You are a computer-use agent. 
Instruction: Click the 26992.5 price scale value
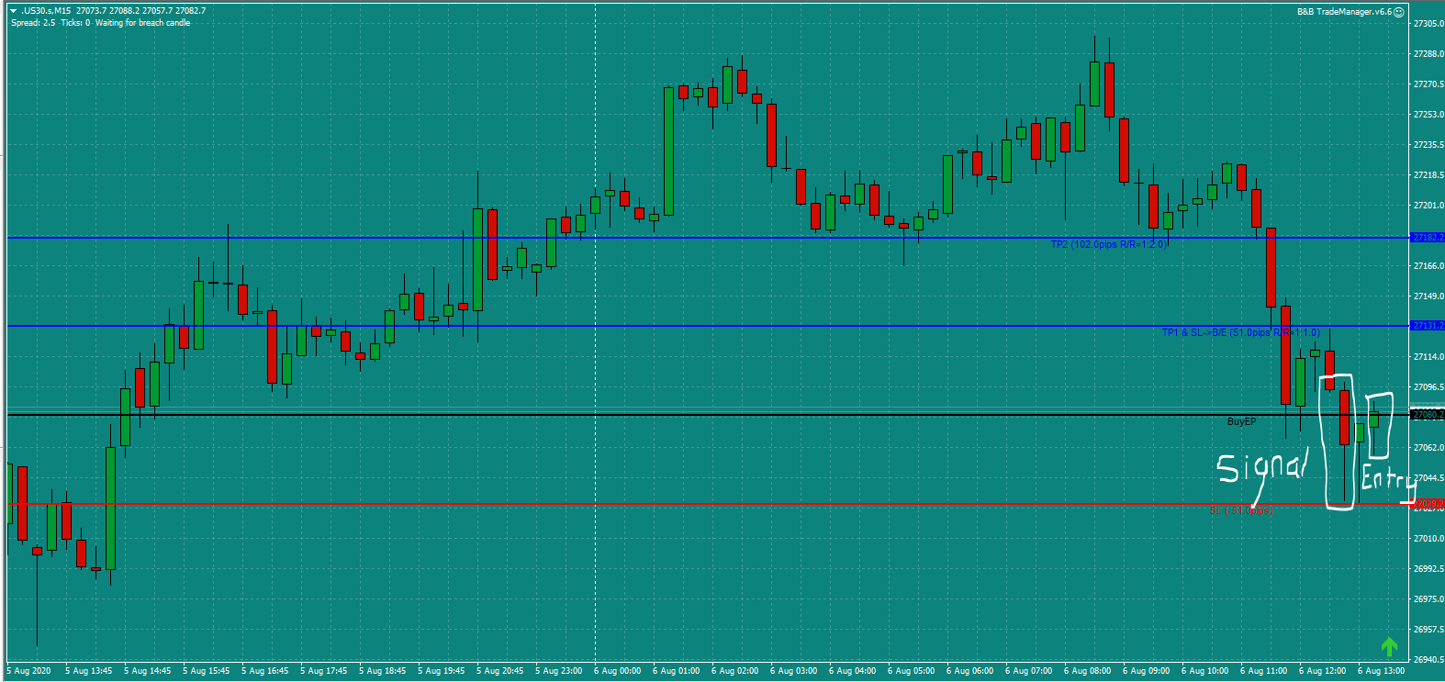click(1428, 569)
